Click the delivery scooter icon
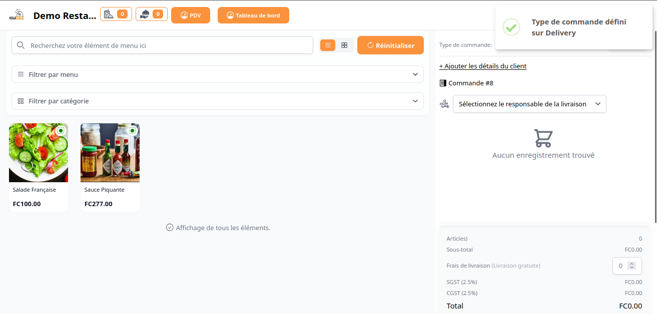 coord(444,104)
